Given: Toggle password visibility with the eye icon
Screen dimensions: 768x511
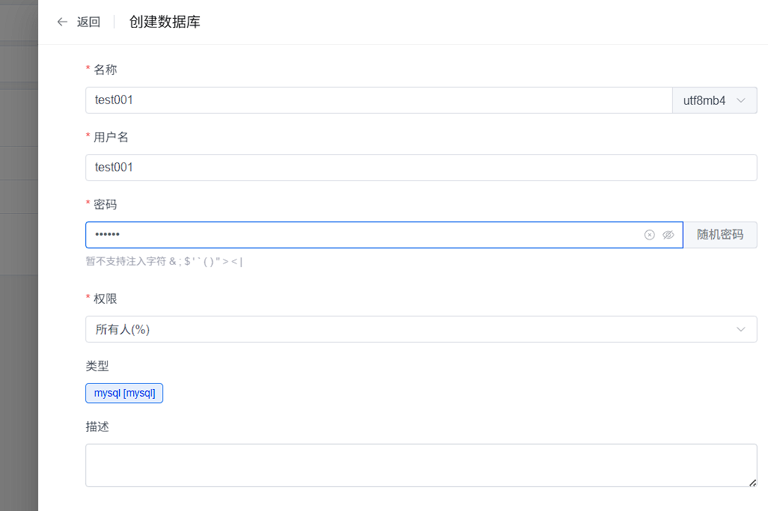Looking at the screenshot, I should [668, 235].
